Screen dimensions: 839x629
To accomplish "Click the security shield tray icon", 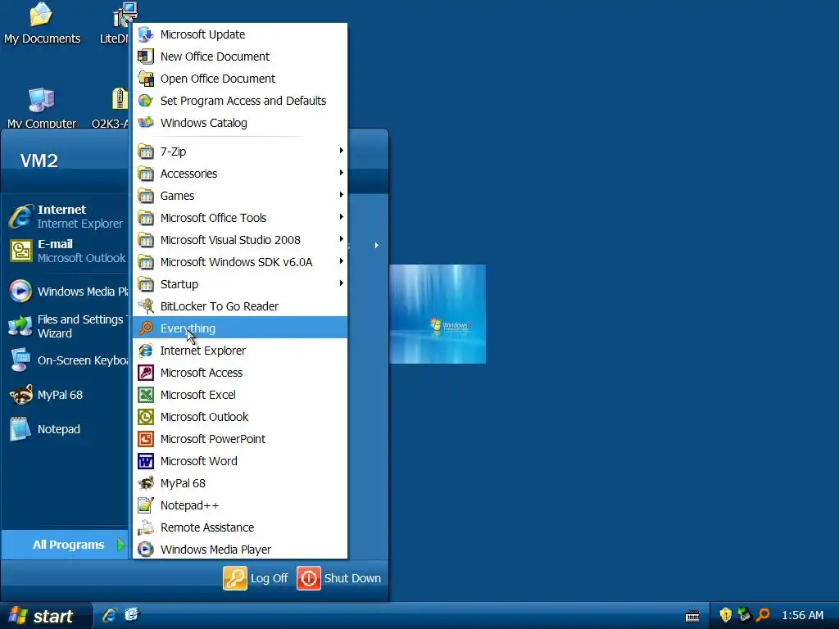I will pyautogui.click(x=726, y=615).
